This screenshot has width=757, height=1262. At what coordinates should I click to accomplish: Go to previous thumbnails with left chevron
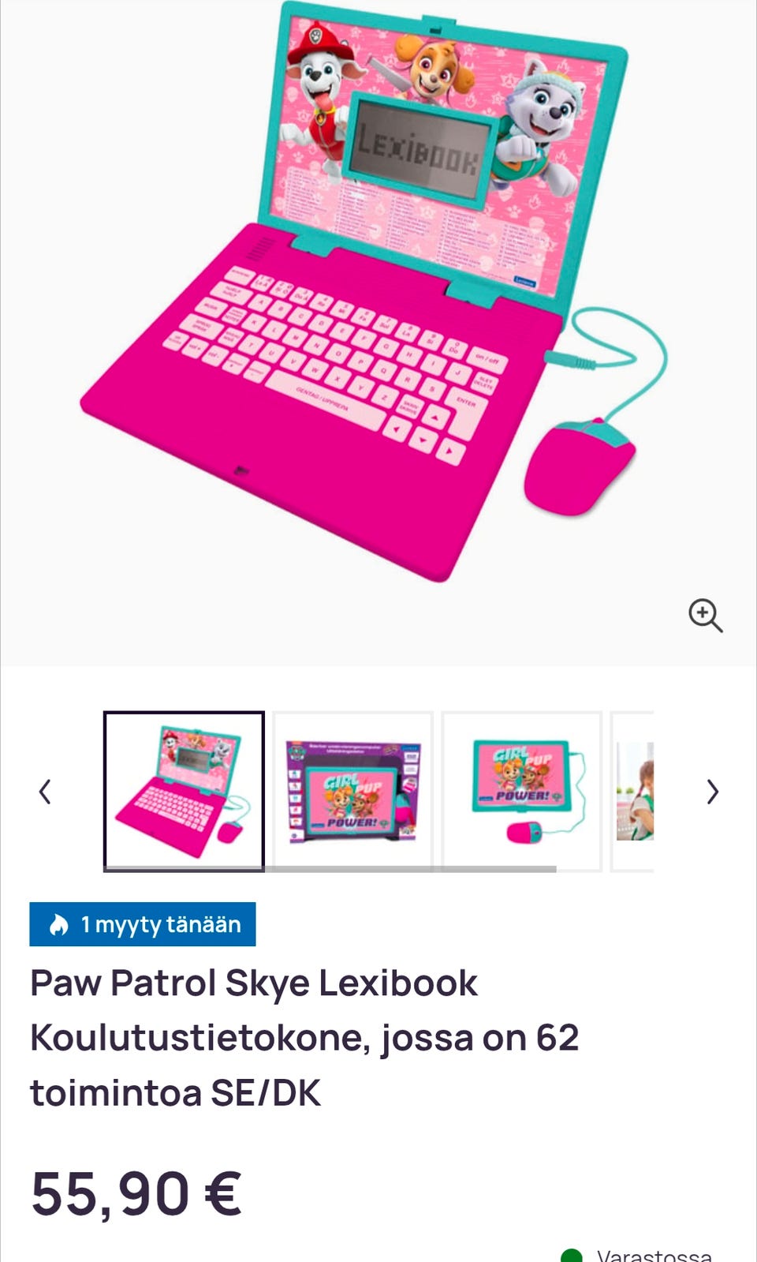coord(45,791)
